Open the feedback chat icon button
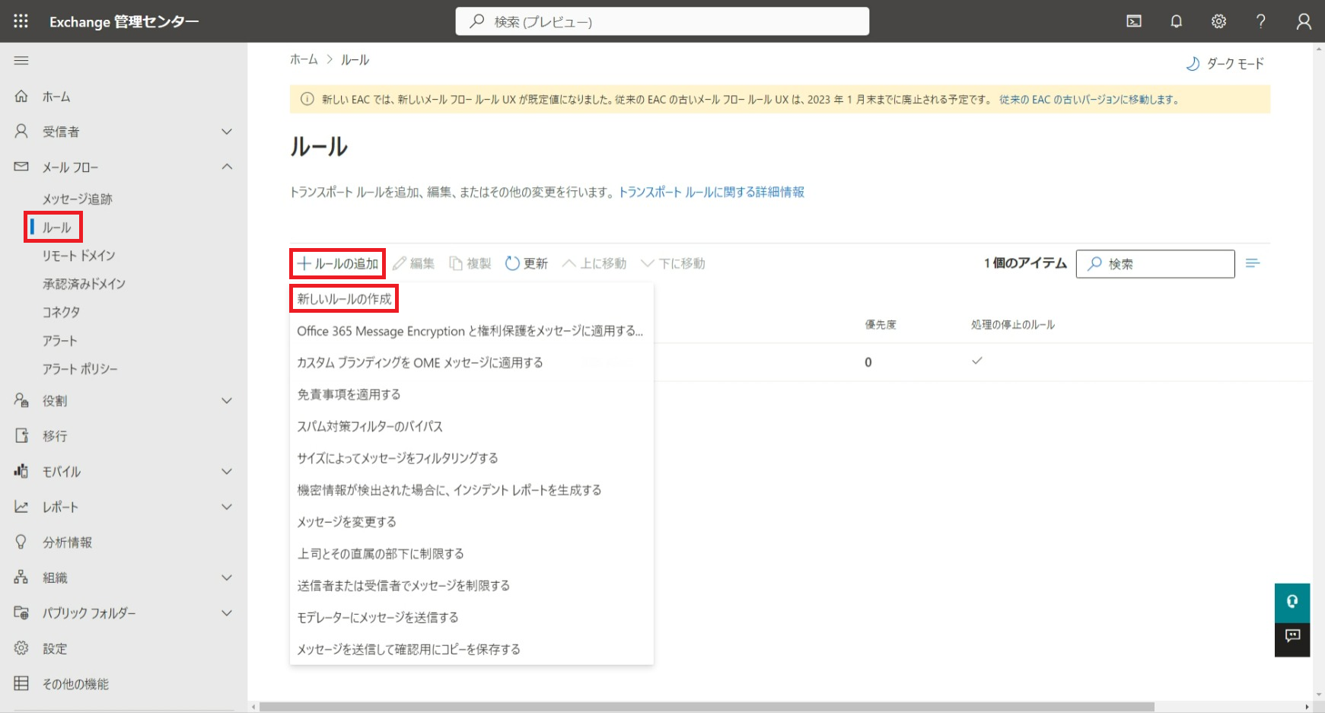This screenshot has height=713, width=1325. tap(1292, 636)
